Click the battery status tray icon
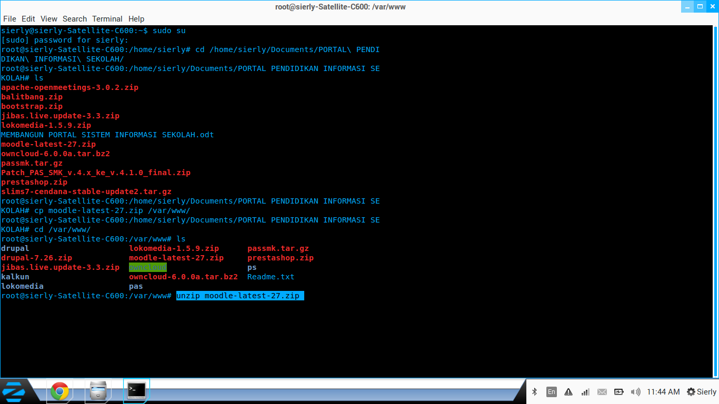The image size is (719, 404). pyautogui.click(x=619, y=392)
